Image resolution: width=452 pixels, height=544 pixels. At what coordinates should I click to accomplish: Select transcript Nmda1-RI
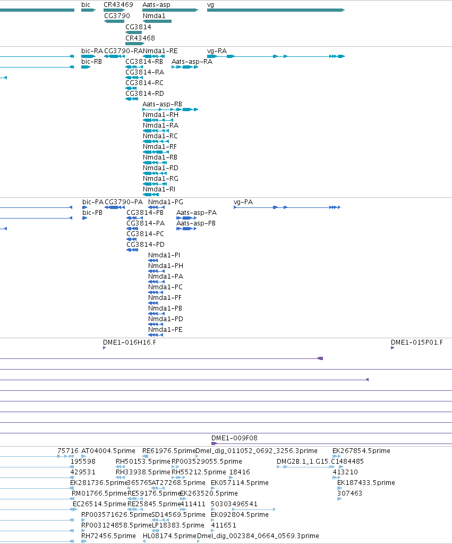[151, 195]
